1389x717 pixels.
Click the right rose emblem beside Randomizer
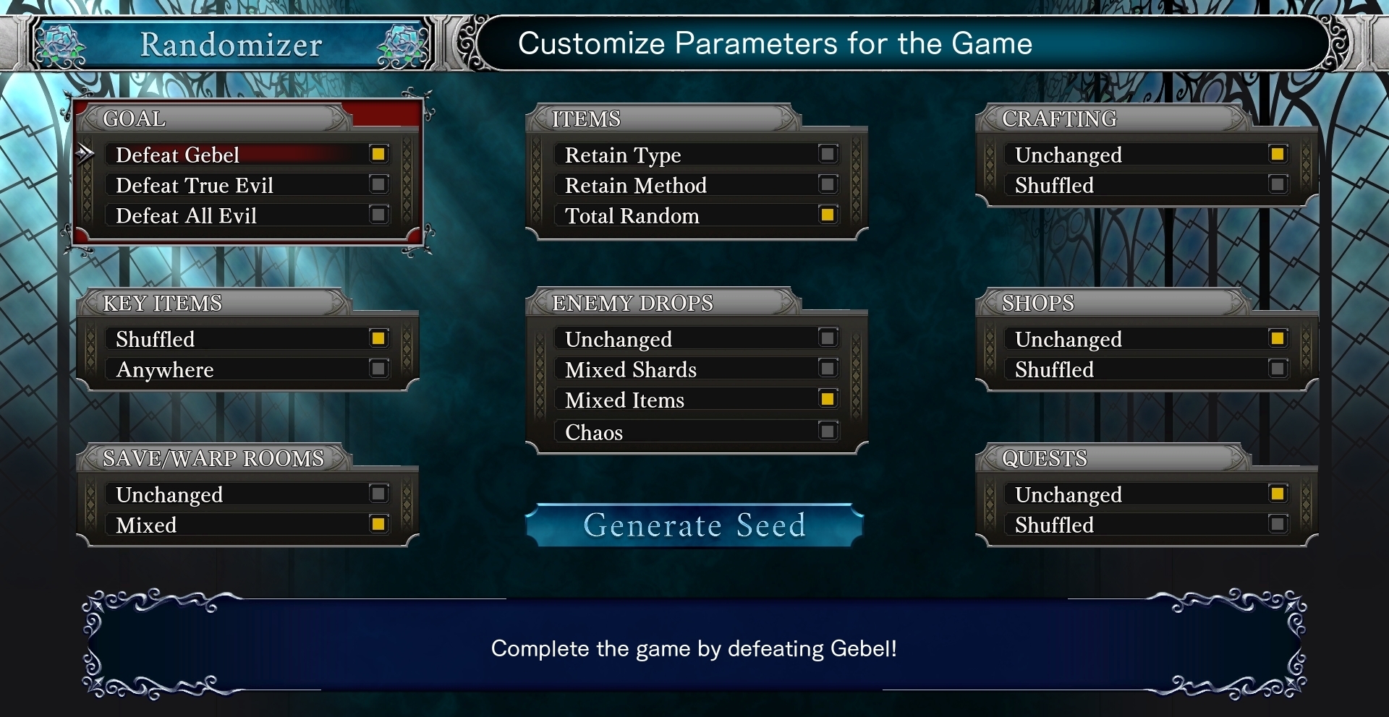click(x=402, y=45)
